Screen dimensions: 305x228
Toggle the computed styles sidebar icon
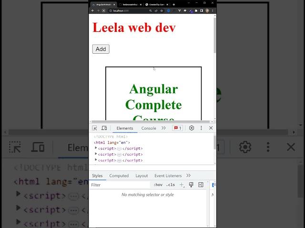click(201, 185)
